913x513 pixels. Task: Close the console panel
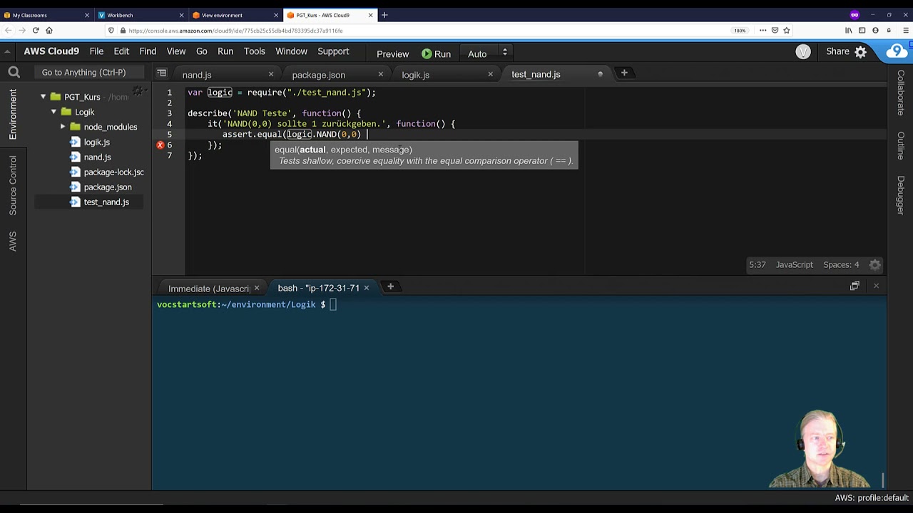(876, 286)
